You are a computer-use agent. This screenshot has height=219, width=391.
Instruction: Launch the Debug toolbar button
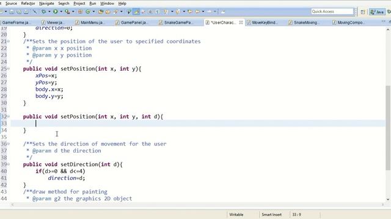43,12
